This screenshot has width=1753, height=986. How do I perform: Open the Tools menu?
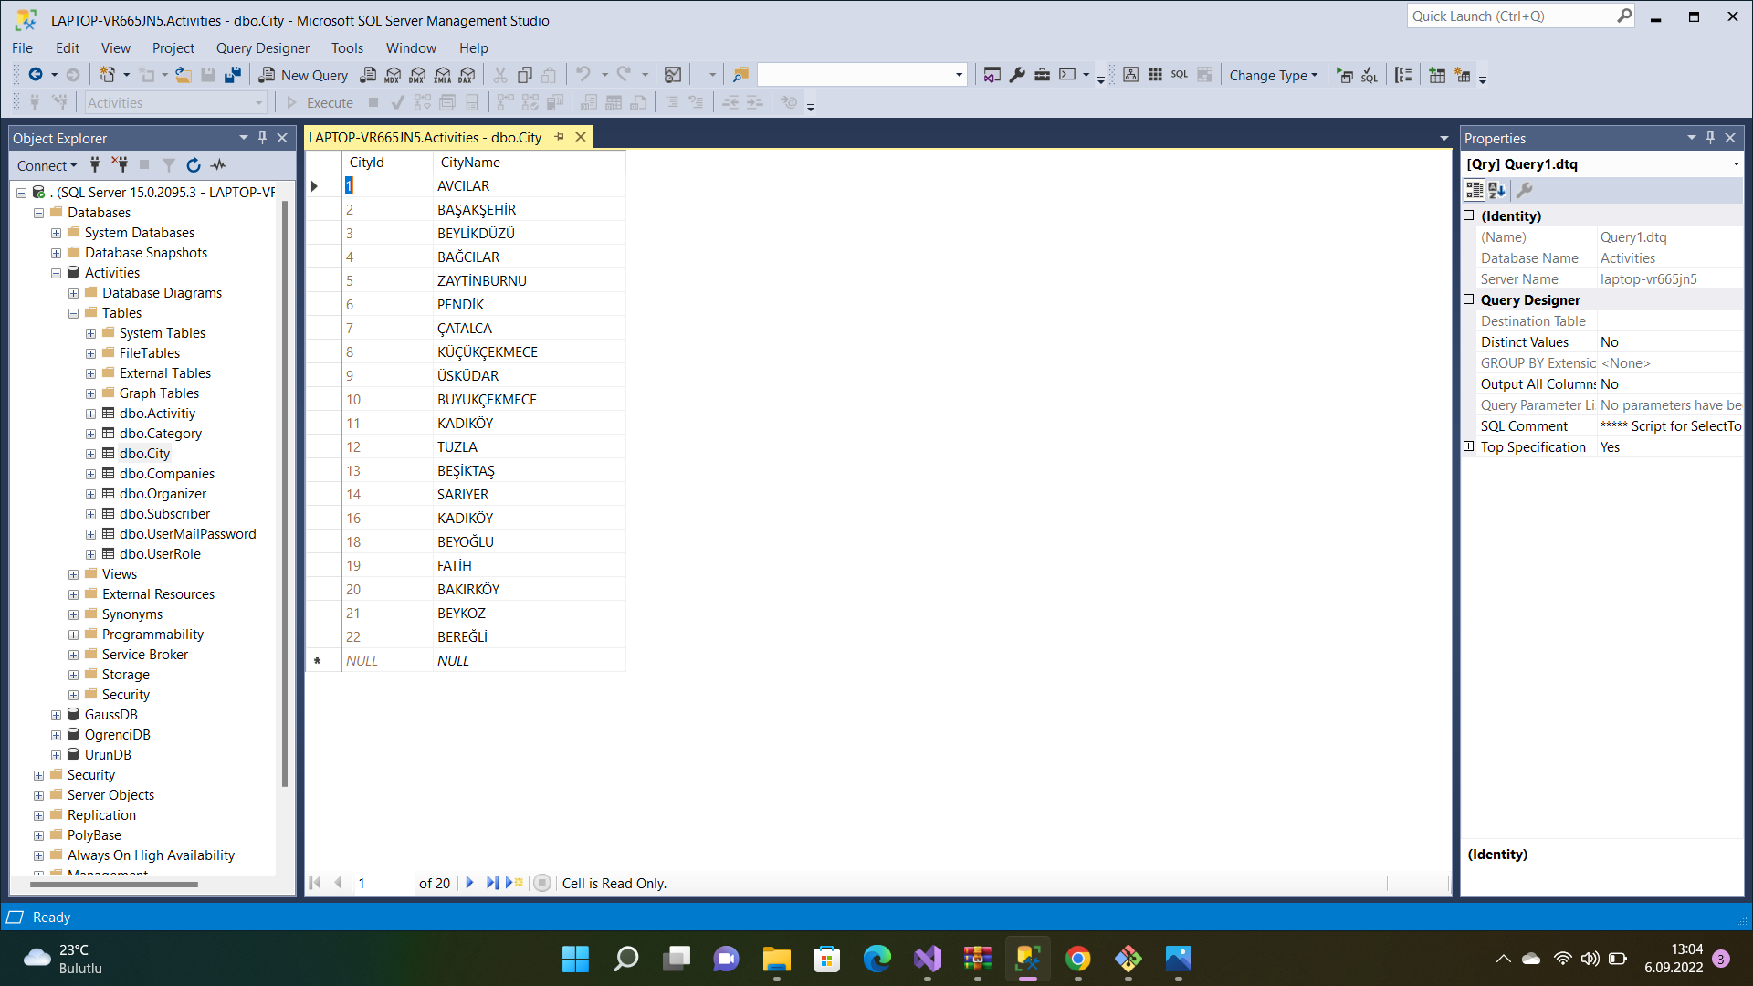click(347, 47)
